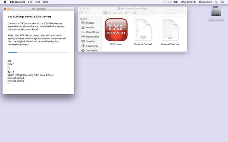Open the Notification Center icon
228x142 pixels.
pos(222,2)
